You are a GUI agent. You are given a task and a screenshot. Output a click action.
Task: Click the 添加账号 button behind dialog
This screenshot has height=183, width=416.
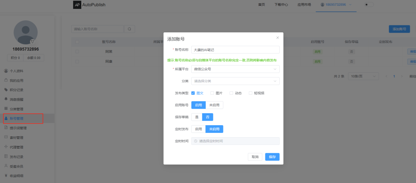(x=399, y=29)
